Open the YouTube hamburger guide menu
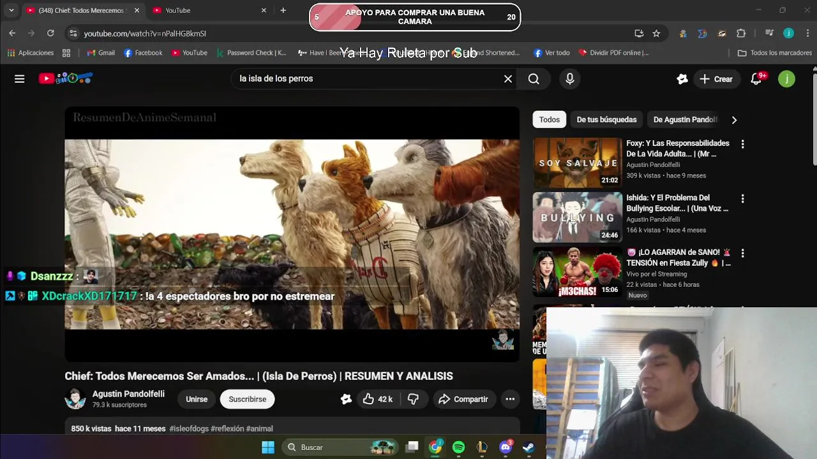Viewport: 817px width, 459px height. tap(20, 79)
